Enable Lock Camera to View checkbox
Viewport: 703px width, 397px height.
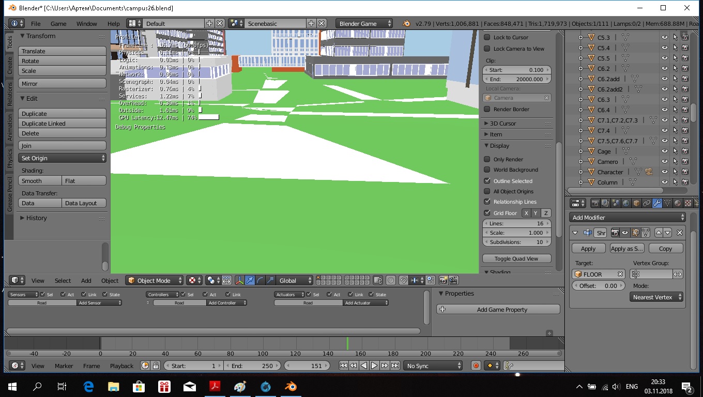point(487,49)
